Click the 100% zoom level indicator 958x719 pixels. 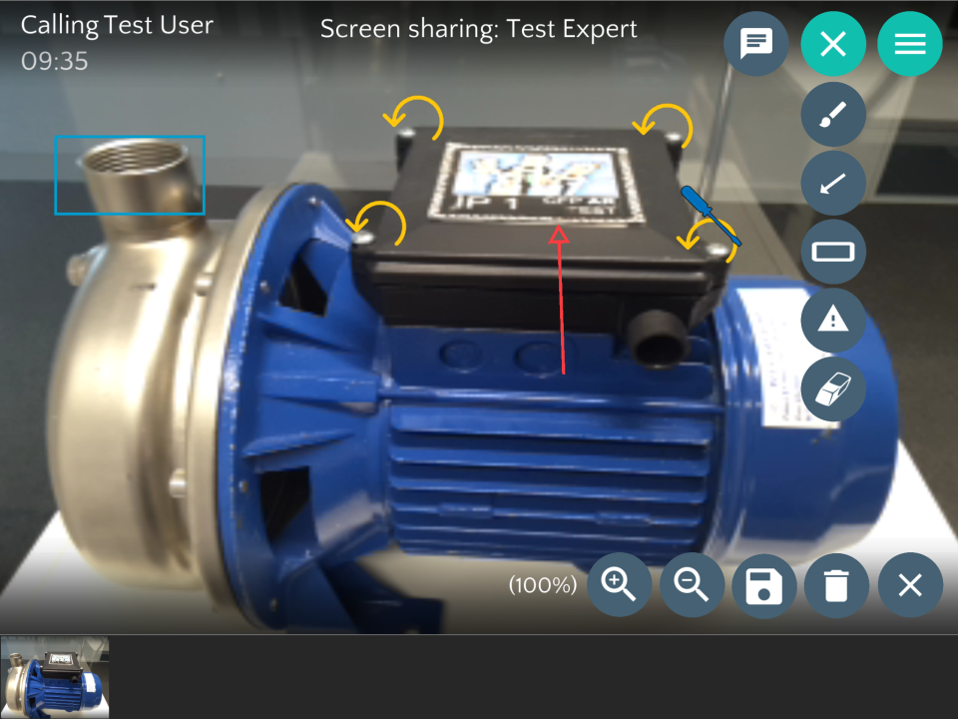pyautogui.click(x=542, y=585)
